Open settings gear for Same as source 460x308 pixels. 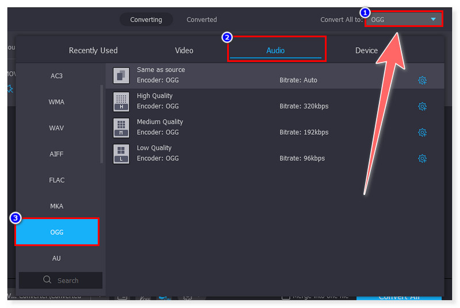point(422,80)
